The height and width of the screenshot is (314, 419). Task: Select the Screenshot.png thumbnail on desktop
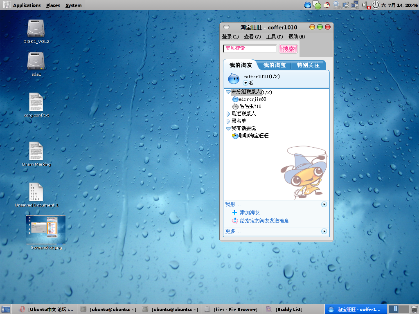tap(46, 230)
